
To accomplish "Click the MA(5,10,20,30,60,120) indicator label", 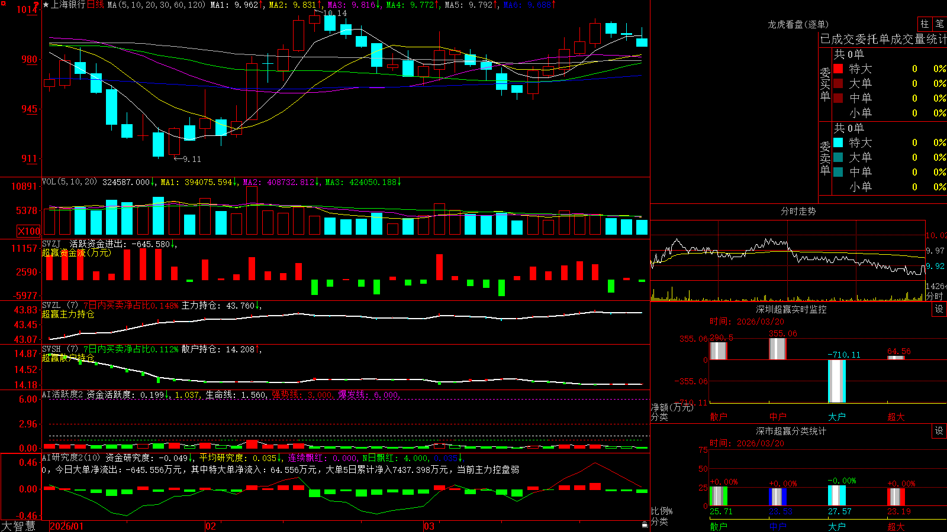I will click(156, 5).
